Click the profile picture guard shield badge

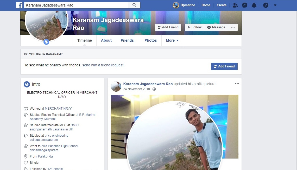coord(46,42)
